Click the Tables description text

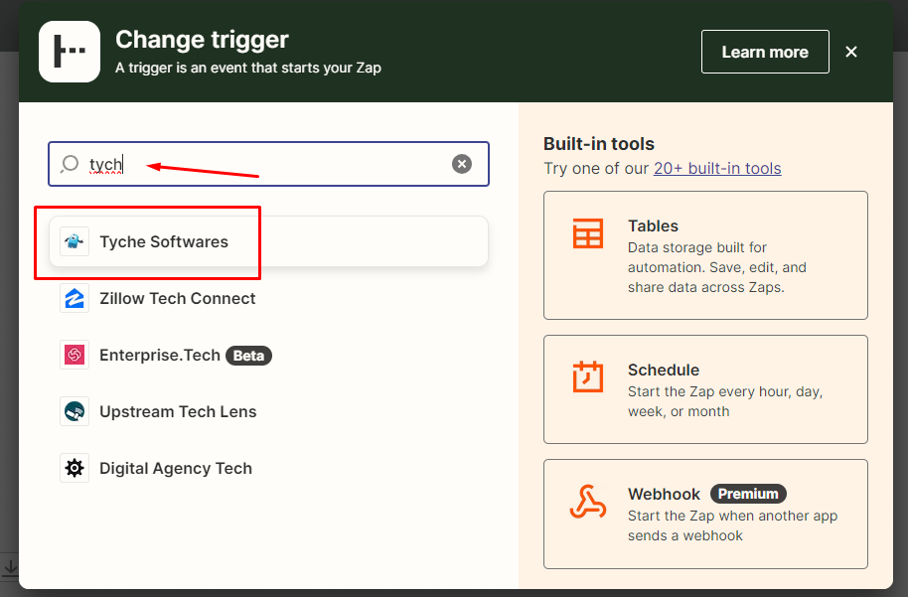[717, 267]
